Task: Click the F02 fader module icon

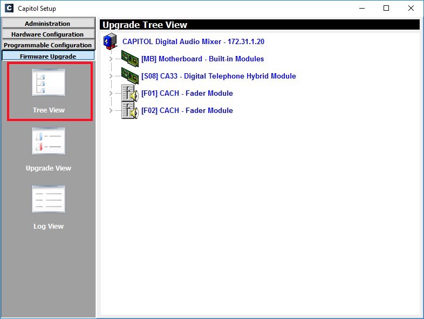Action: click(x=130, y=110)
